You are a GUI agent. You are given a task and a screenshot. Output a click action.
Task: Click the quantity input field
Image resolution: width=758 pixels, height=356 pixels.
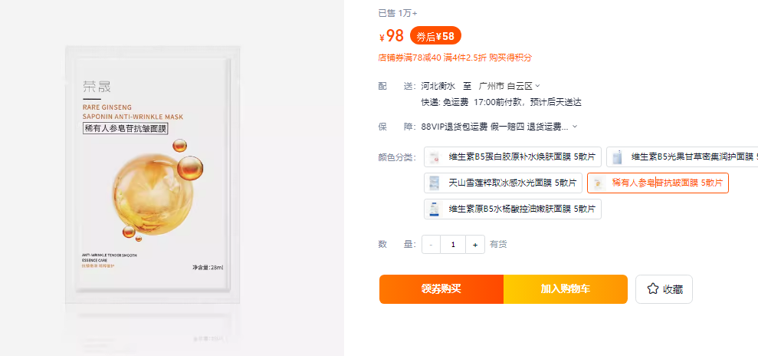(x=453, y=245)
